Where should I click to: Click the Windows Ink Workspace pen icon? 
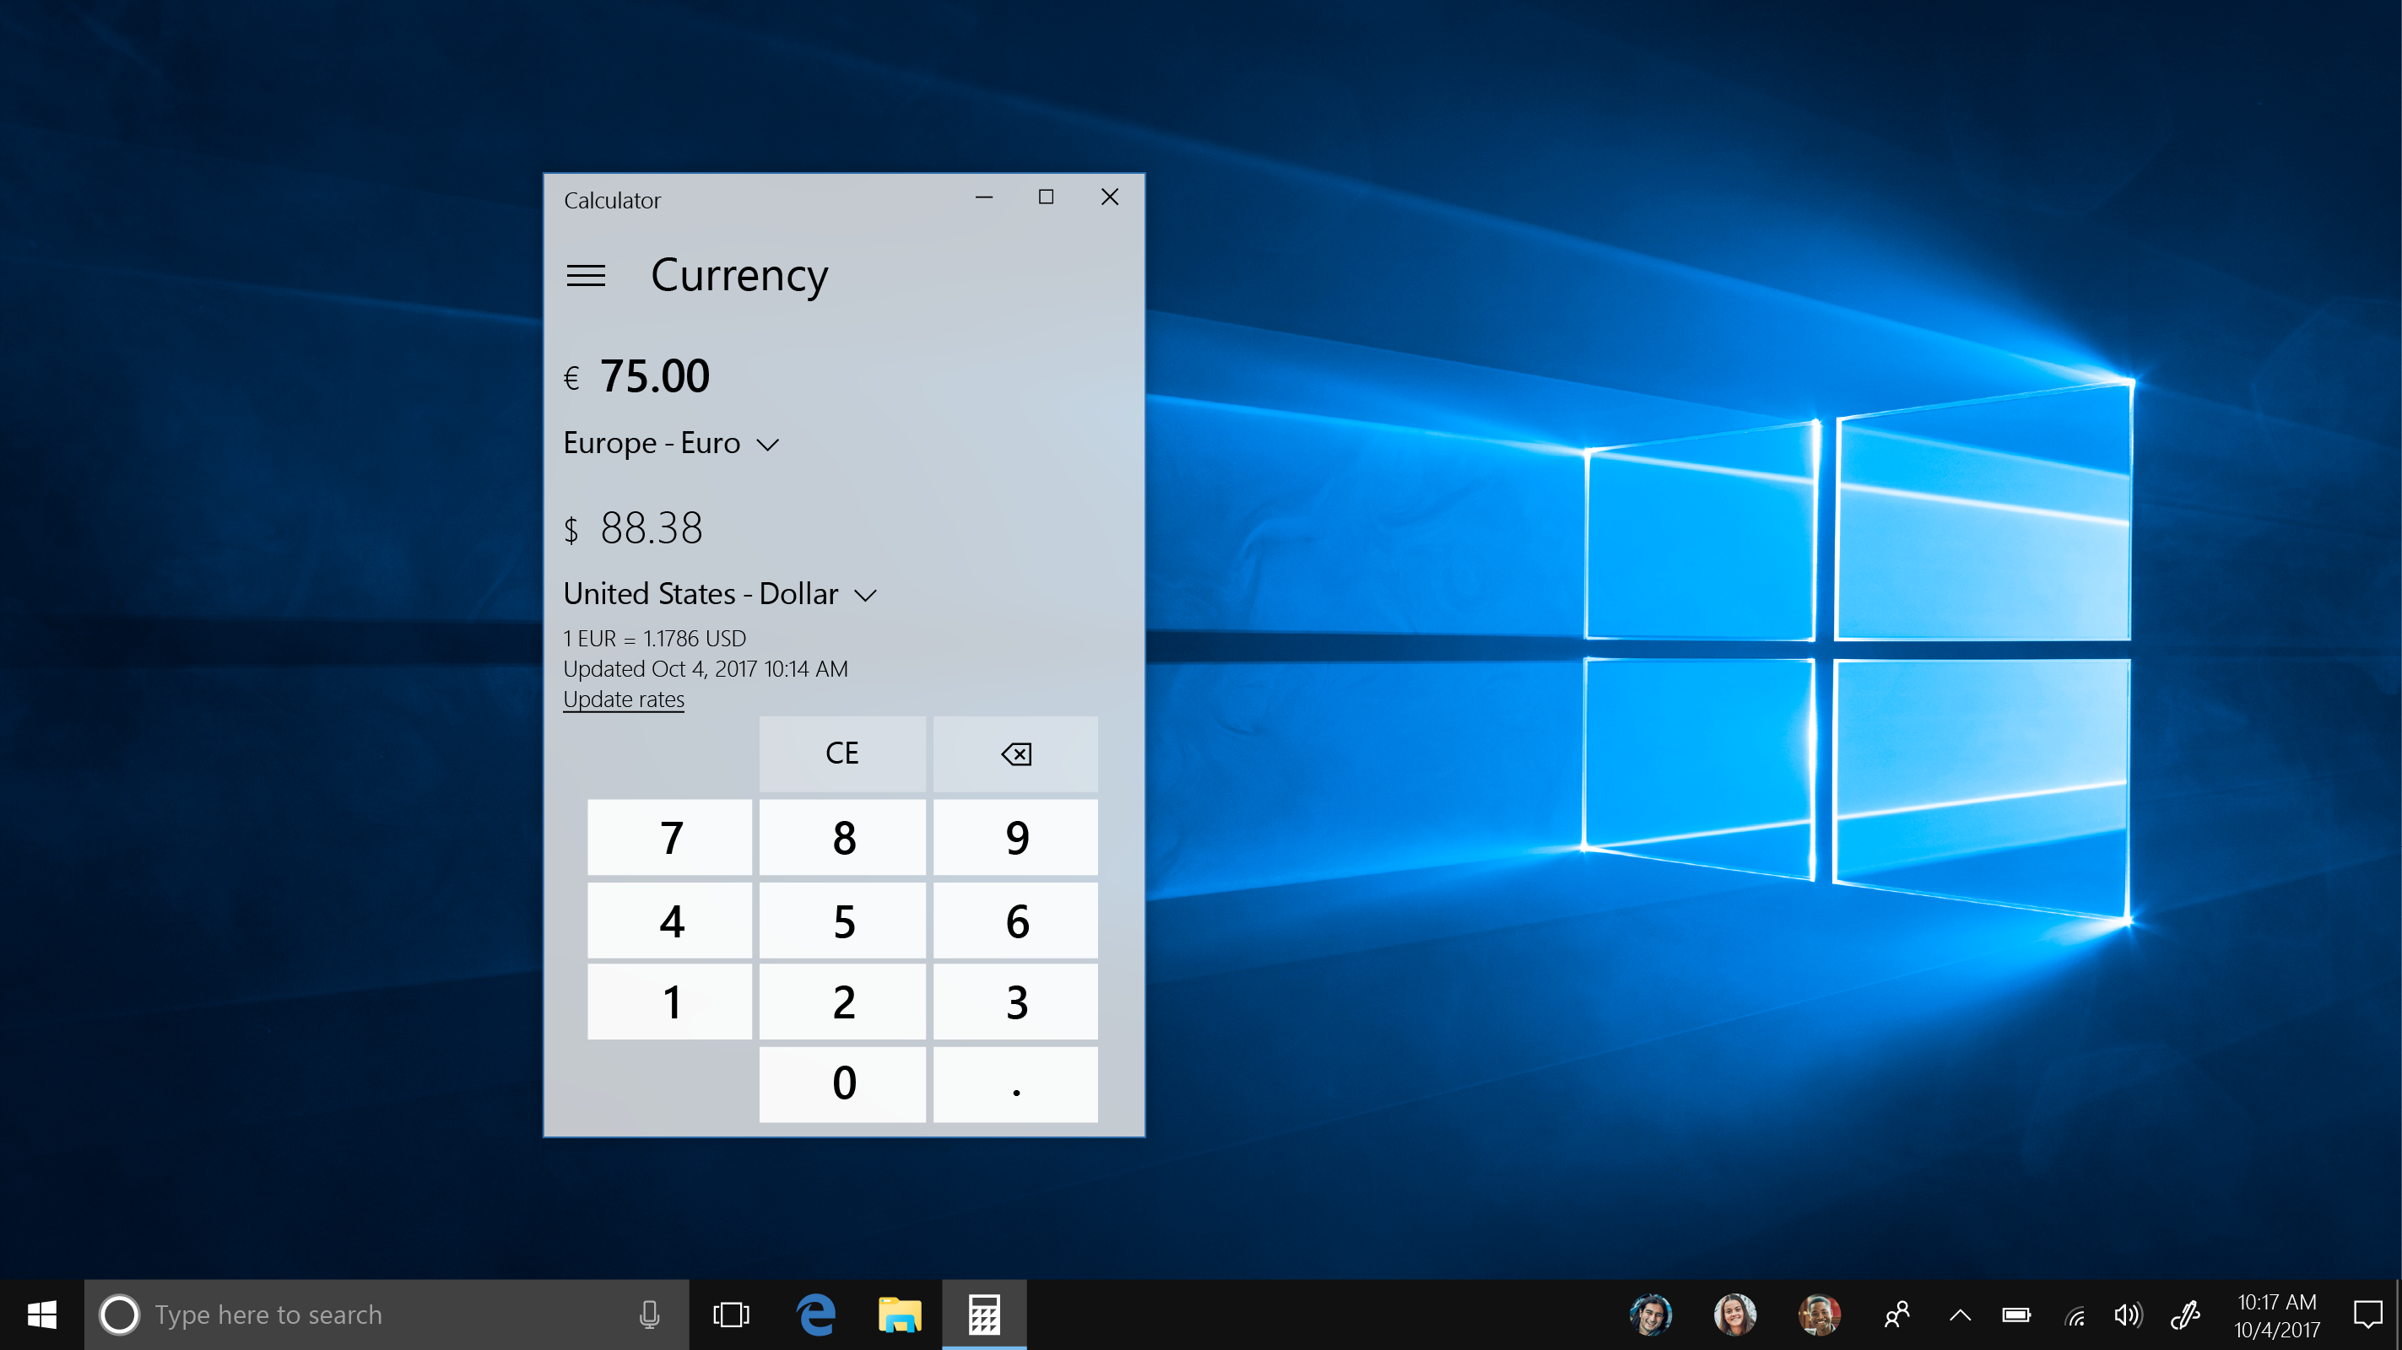2185,1315
